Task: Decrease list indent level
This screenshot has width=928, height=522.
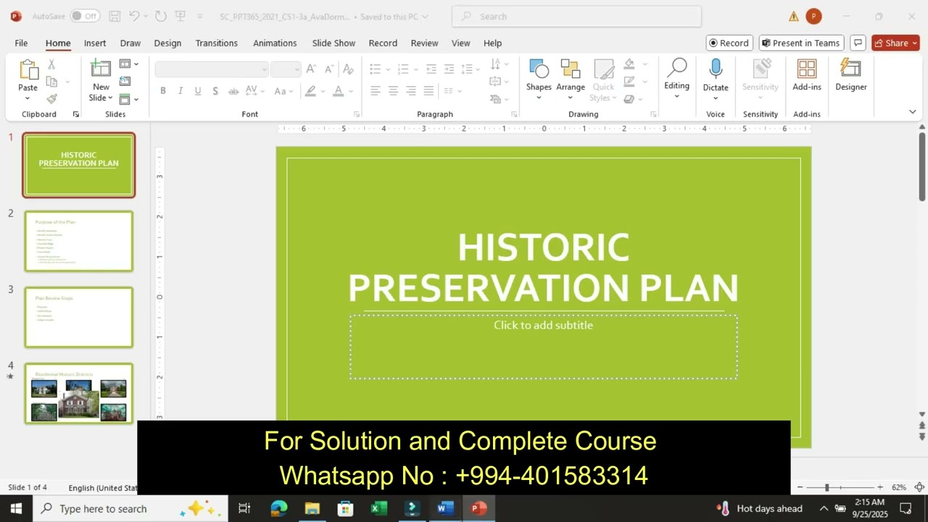Action: coord(431,69)
